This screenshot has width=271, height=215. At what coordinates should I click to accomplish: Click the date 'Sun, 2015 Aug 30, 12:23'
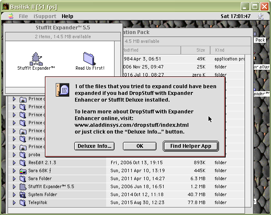click(x=138, y=202)
